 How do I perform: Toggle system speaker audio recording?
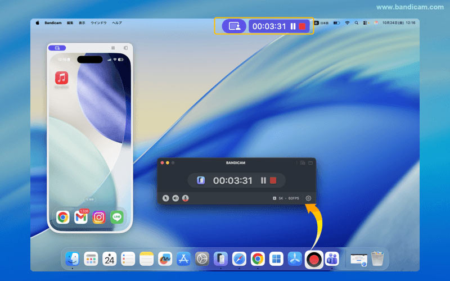click(175, 198)
